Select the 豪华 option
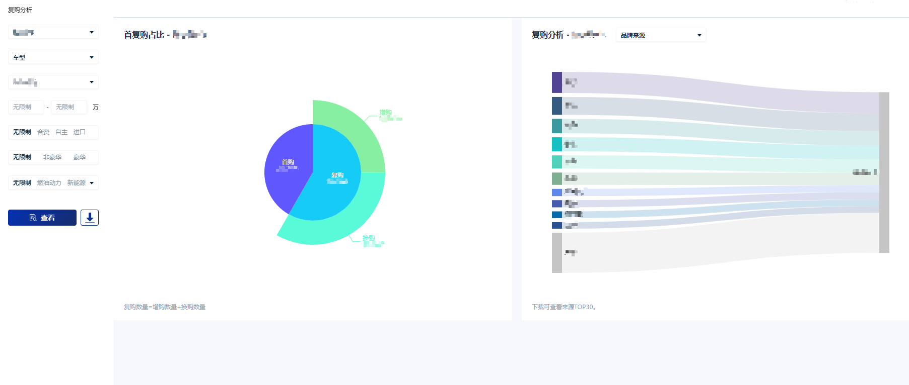 (80, 157)
